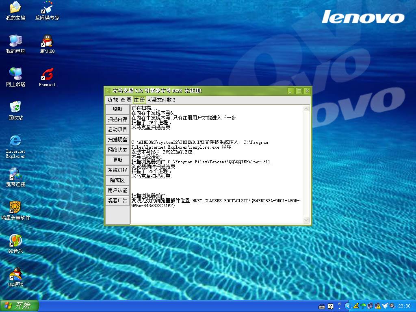
Task: Click the keyboard input method tray icon
Action: (x=322, y=306)
